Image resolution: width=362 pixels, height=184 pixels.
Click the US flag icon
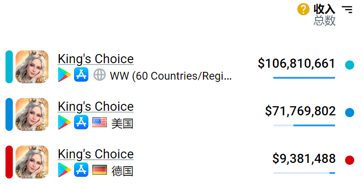[100, 122]
